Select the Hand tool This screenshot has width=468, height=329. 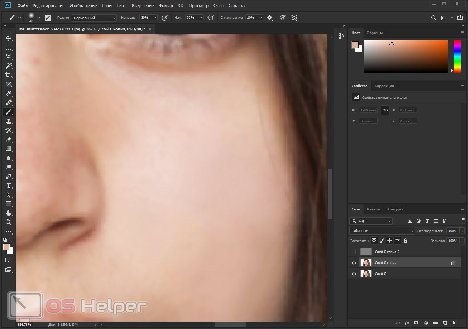pyautogui.click(x=8, y=213)
